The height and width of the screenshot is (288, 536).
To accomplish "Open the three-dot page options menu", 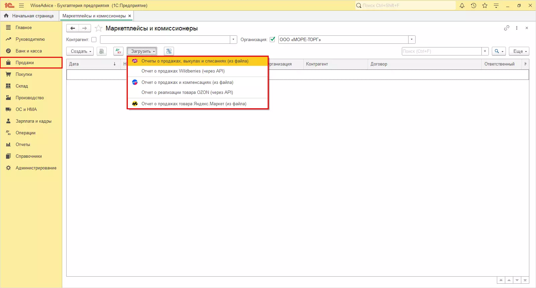I will [x=517, y=28].
